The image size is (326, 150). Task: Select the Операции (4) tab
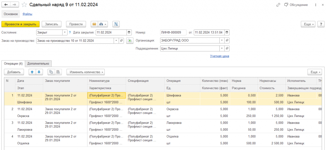pyautogui.click(x=13, y=64)
